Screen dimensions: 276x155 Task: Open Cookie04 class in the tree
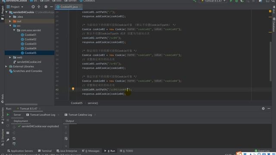click(28, 48)
